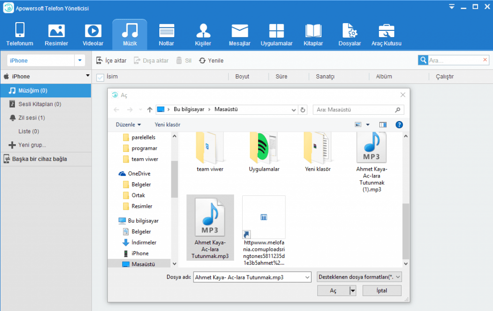Toggle the select-all checkbox beside İsim
The image size is (493, 311).
pos(100,77)
